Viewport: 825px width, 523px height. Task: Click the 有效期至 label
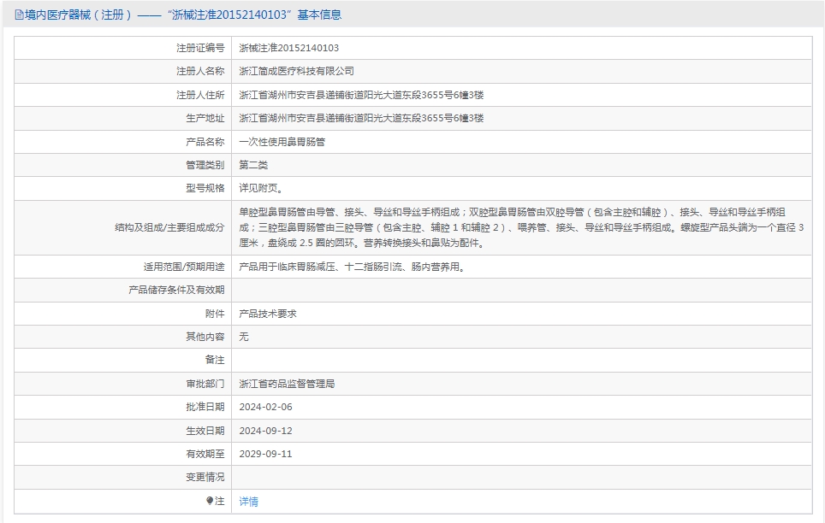click(205, 454)
